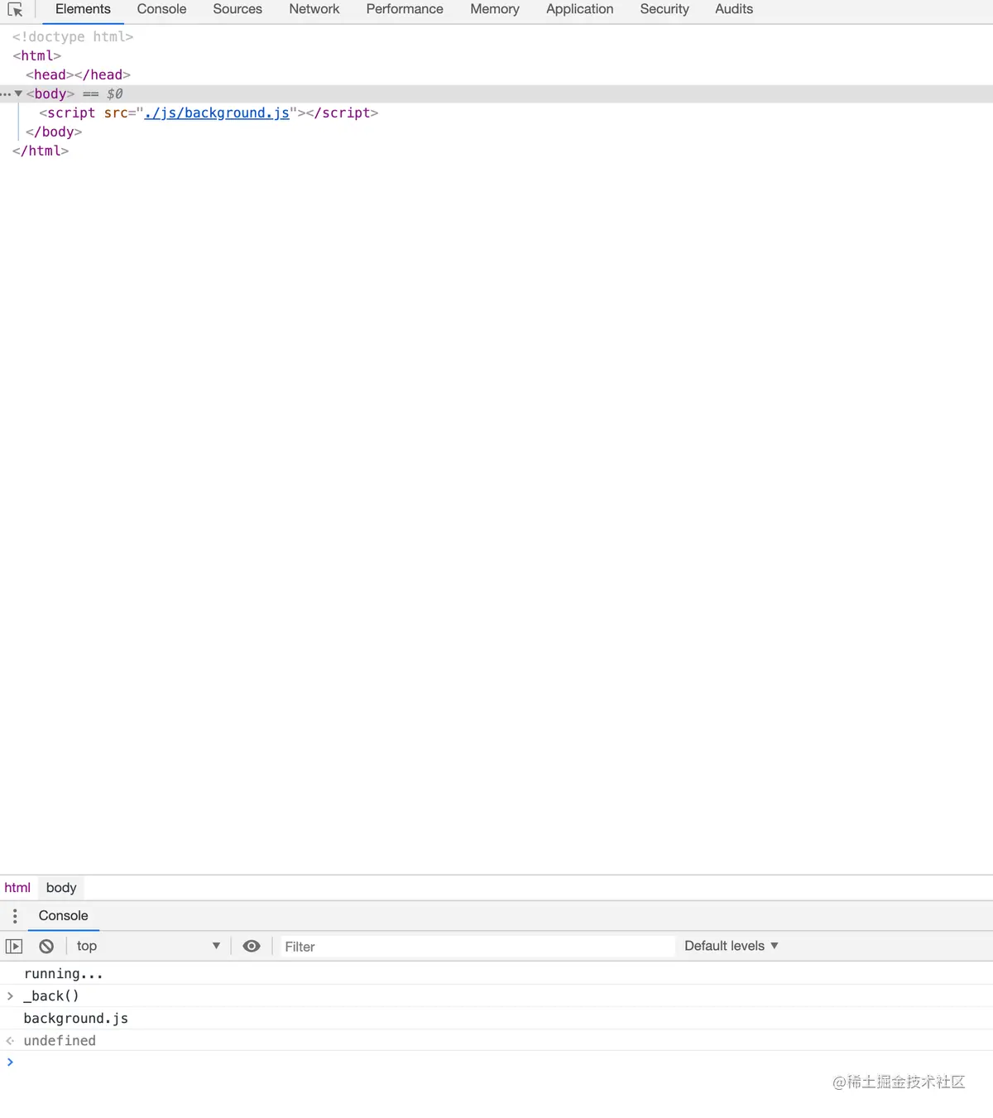The width and height of the screenshot is (993, 1118).
Task: Open the drawer kebab menu beside Console
Action: point(15,916)
